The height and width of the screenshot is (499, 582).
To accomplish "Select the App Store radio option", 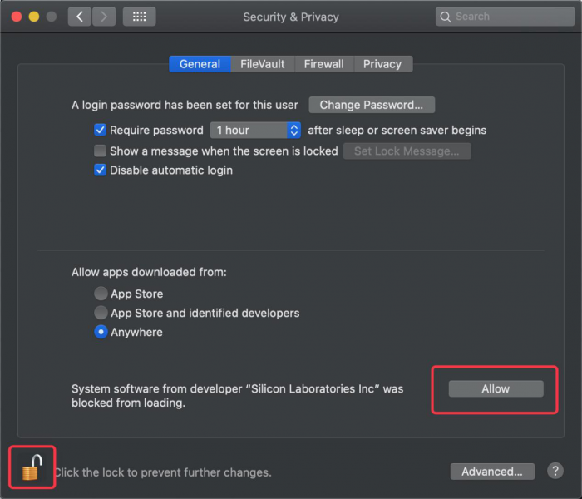I will (101, 294).
